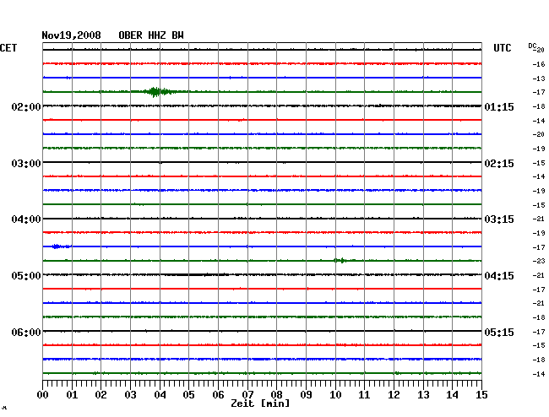Image resolution: width=549 pixels, height=417 pixels.
Task: Click the DC value -18 beside 01:15
Action: (539, 106)
